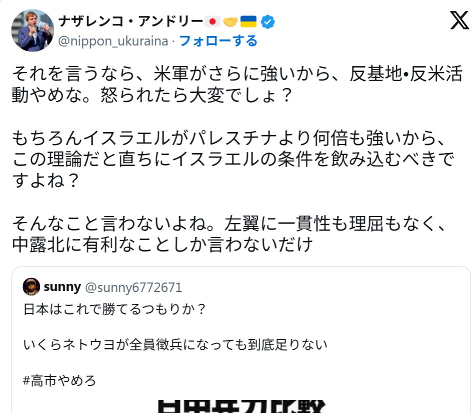Viewport: 473px width, 413px height.
Task: Click the Japan flag emoji
Action: (212, 21)
